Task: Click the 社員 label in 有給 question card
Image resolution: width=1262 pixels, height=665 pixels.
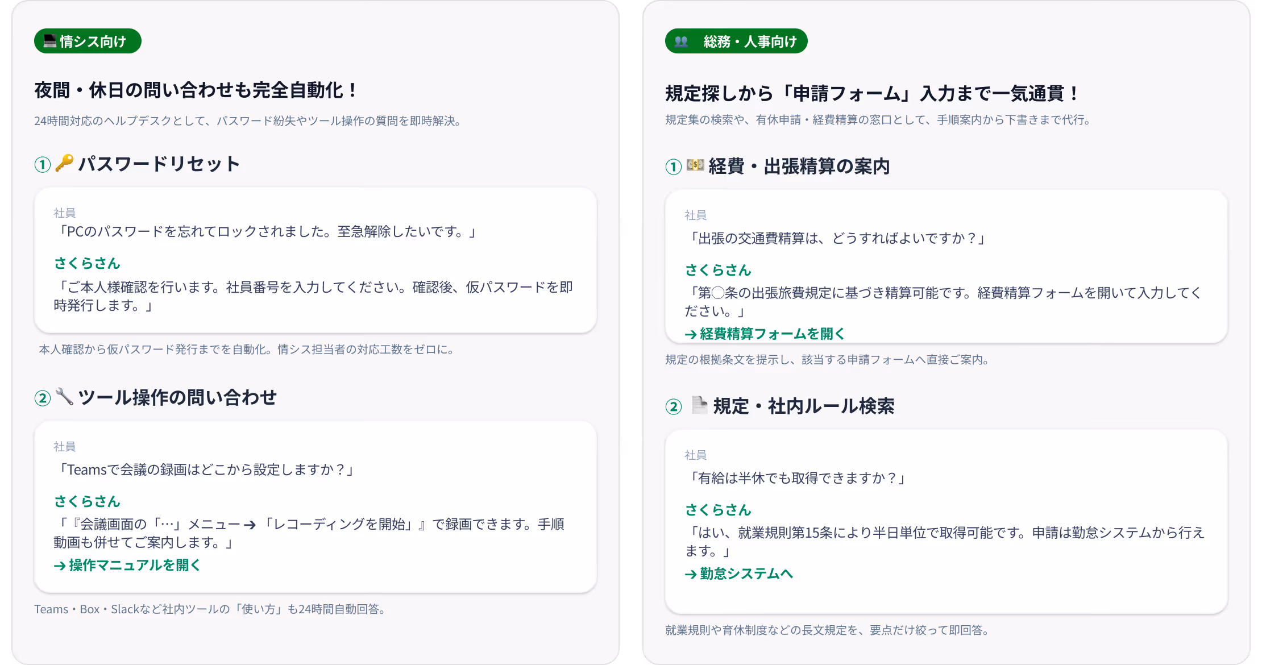Action: coord(696,455)
